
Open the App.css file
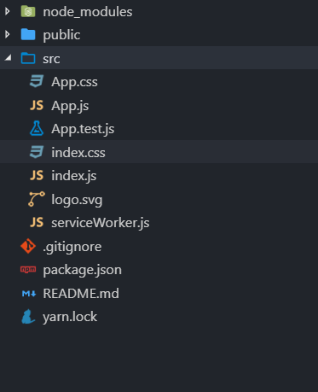click(x=74, y=82)
